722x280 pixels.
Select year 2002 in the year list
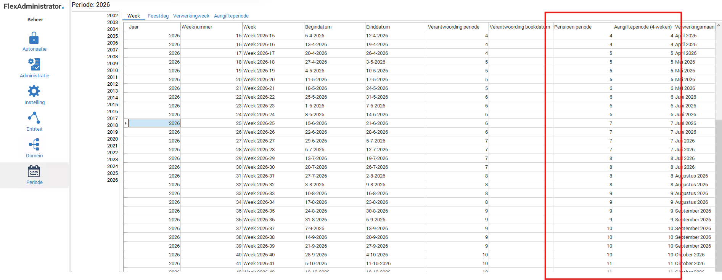pos(113,16)
